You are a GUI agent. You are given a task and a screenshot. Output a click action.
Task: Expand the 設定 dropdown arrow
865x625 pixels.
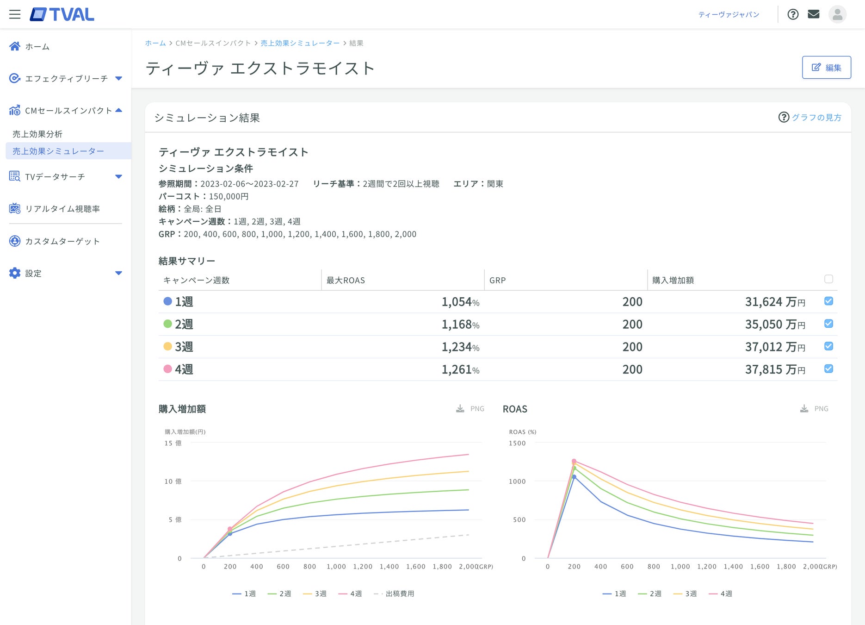[x=119, y=273]
